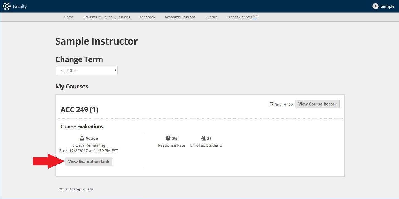Viewport: 399px width, 199px height.
Task: Click the enrolled students people icon
Action: pyautogui.click(x=203, y=138)
